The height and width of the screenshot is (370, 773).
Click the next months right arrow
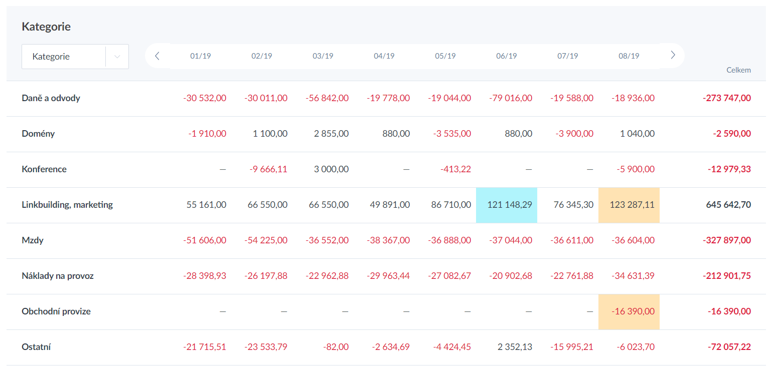point(673,56)
